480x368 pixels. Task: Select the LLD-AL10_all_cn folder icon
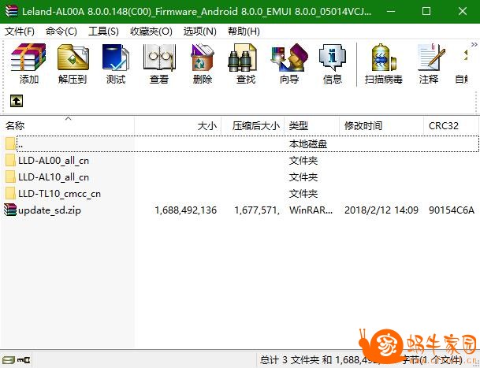coord(10,177)
